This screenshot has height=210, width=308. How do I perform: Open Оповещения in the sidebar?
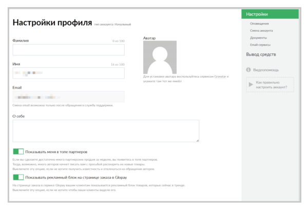[259, 24]
